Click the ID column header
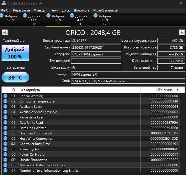The image size is (186, 175). [13, 90]
